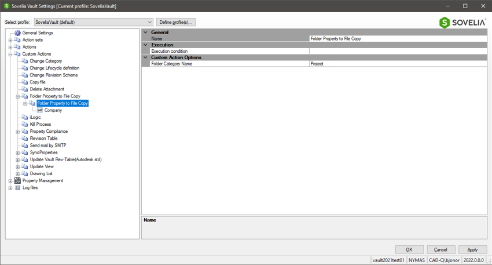This screenshot has width=492, height=265.
Task: Click the Execution condition value field
Action: 398,51
